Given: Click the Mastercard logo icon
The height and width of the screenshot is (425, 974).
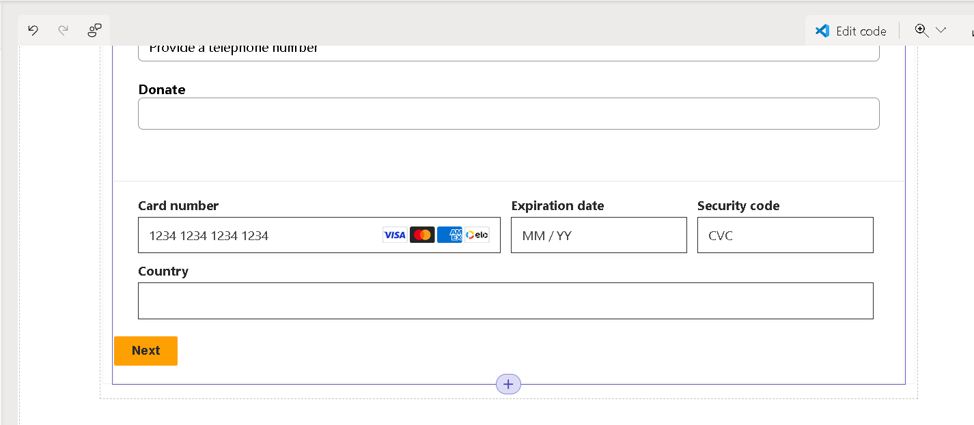Looking at the screenshot, I should (422, 235).
